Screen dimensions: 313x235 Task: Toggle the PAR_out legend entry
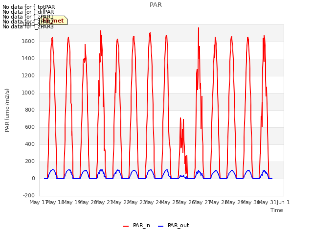coord(173,225)
